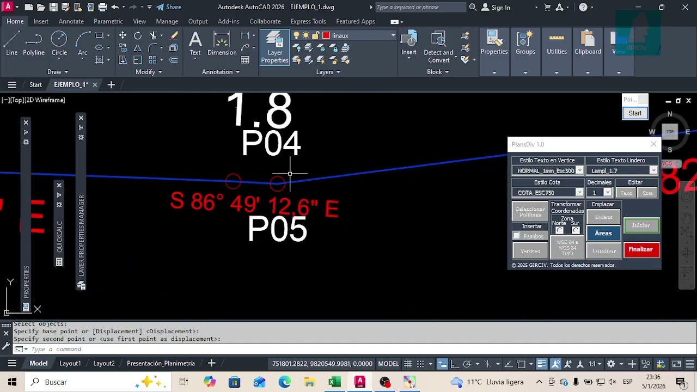
Task: Activate the Move tool in Modify
Action: 123,35
